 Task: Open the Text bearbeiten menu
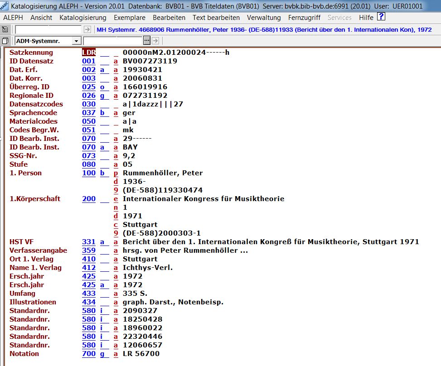click(x=216, y=18)
